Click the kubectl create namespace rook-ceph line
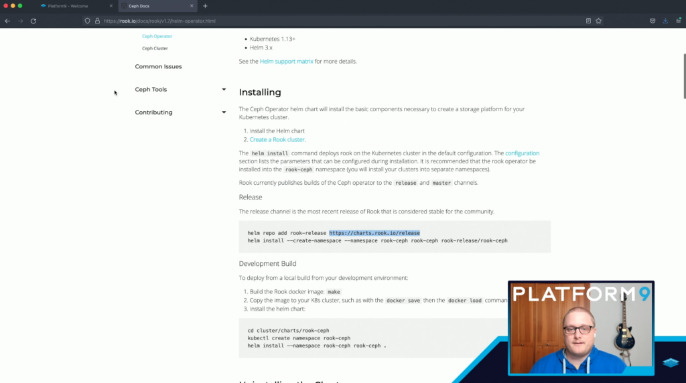The width and height of the screenshot is (686, 383). pos(299,338)
